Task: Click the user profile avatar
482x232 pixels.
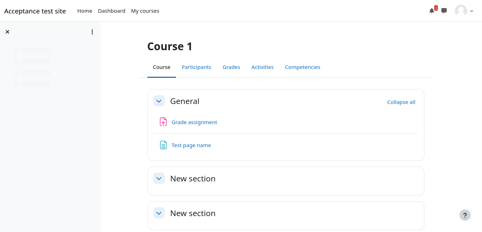Action: [460, 11]
